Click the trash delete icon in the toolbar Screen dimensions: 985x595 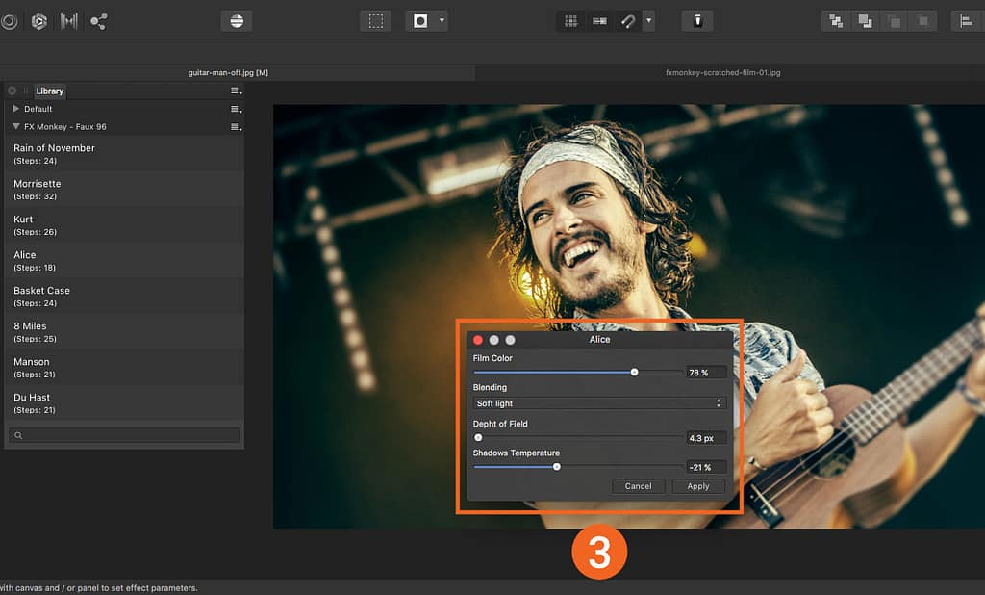[697, 20]
